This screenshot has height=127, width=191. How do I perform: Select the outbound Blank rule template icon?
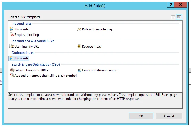12,58
